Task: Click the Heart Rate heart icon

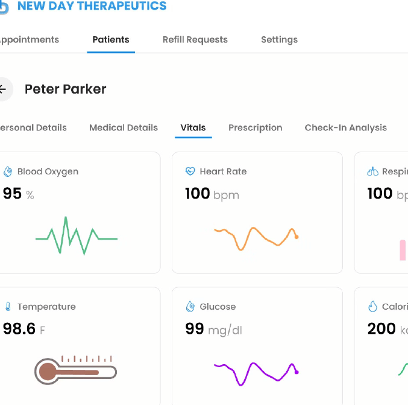Action: (x=190, y=171)
